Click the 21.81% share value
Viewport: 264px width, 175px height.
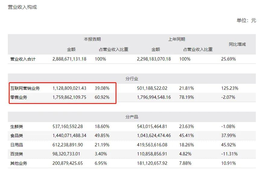186,88
